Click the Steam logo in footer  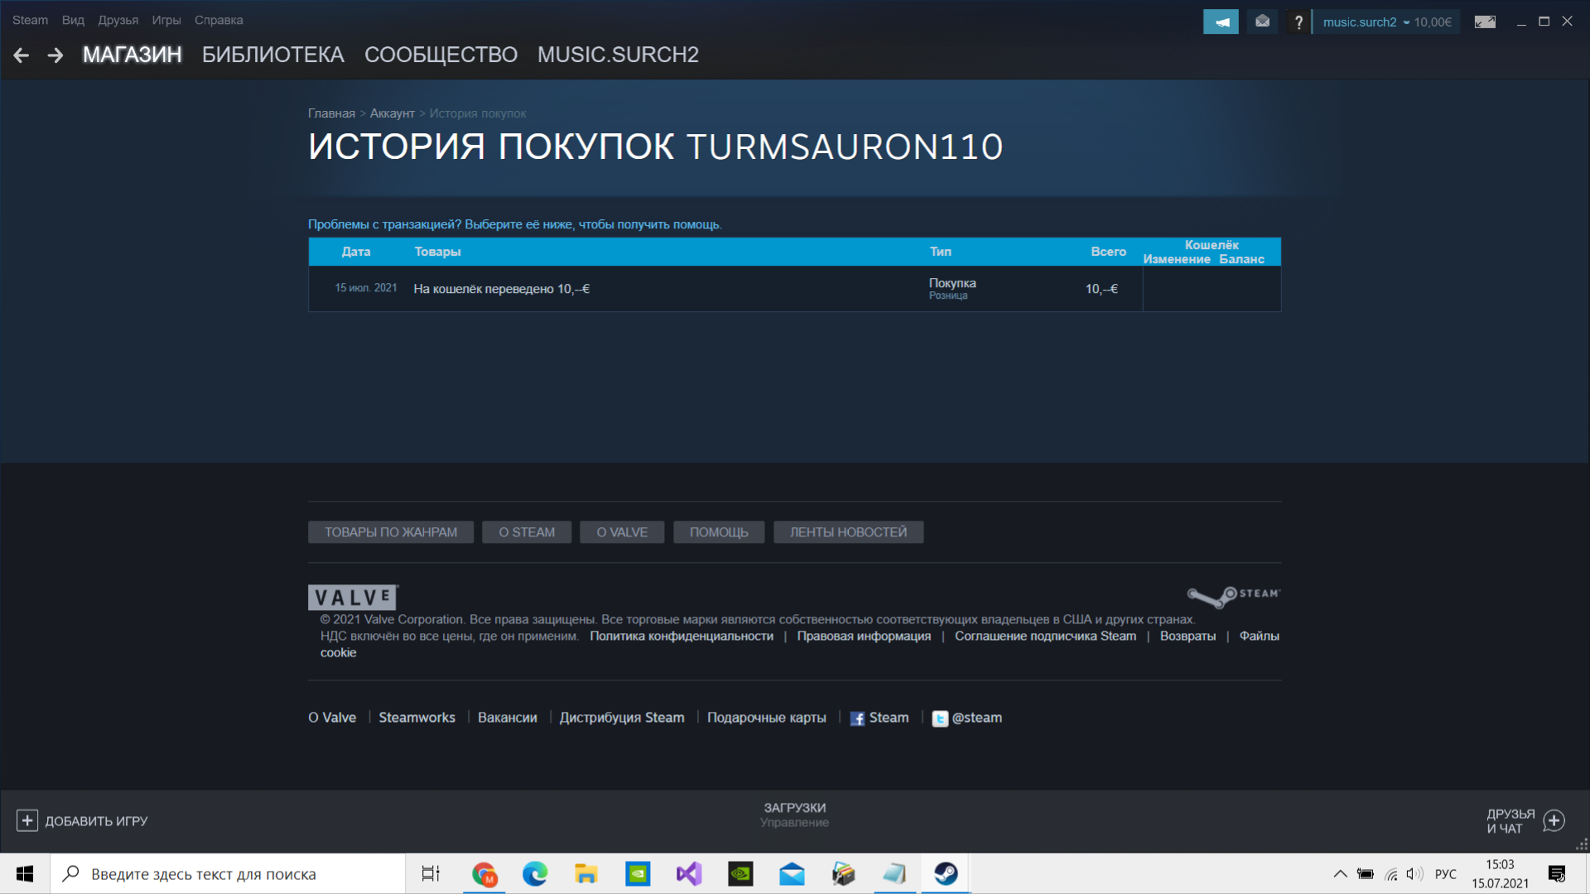click(x=1234, y=596)
